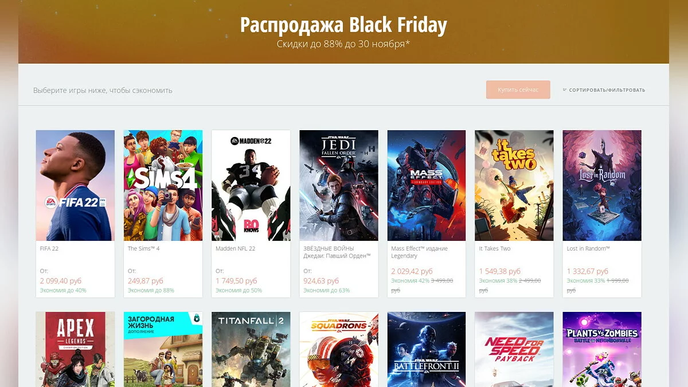Open the Madden NFL 22 cover image

coord(251,185)
